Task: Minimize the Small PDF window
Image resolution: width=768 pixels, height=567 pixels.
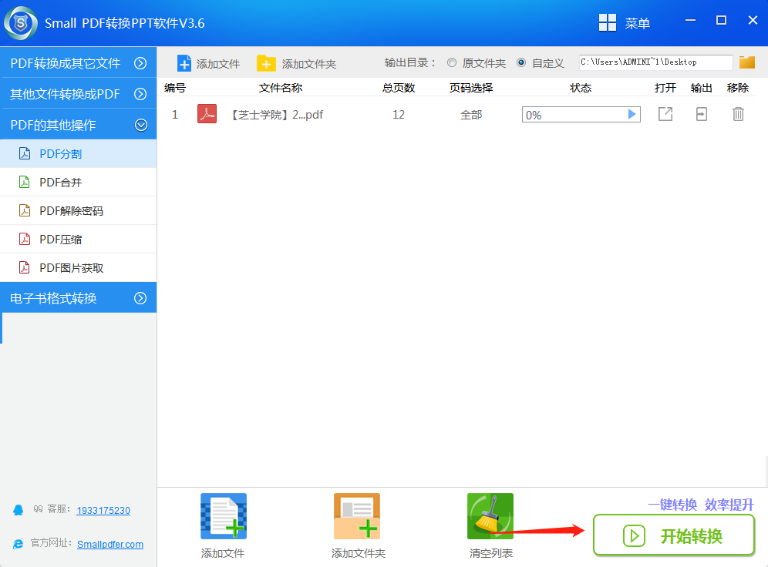Action: pos(691,21)
